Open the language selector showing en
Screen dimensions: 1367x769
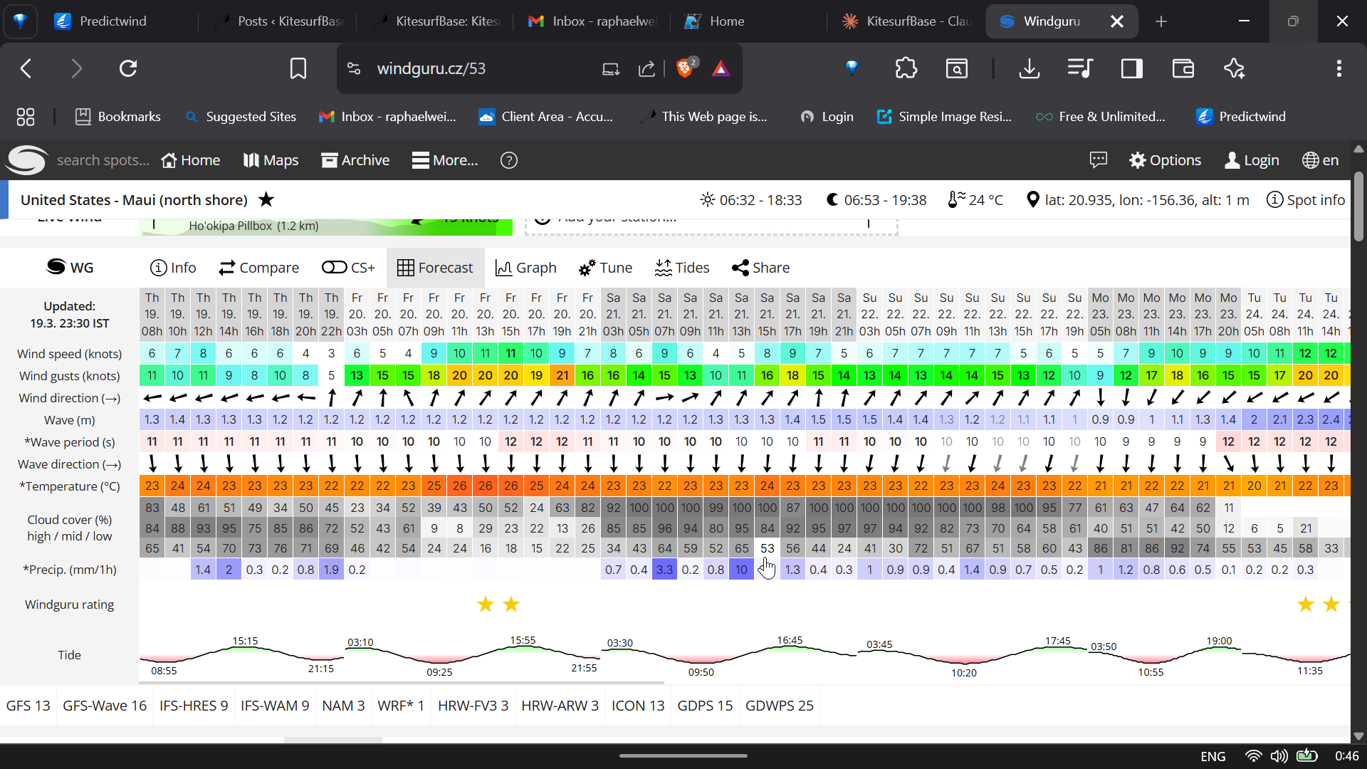point(1320,159)
